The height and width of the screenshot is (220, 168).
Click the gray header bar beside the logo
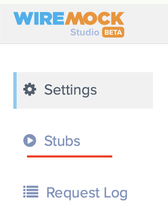146,24
